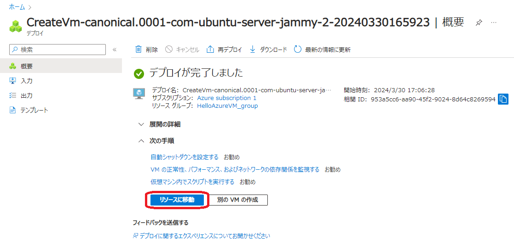Click the デプロイが完了しました heading text
The image size is (514, 245).
[196, 73]
